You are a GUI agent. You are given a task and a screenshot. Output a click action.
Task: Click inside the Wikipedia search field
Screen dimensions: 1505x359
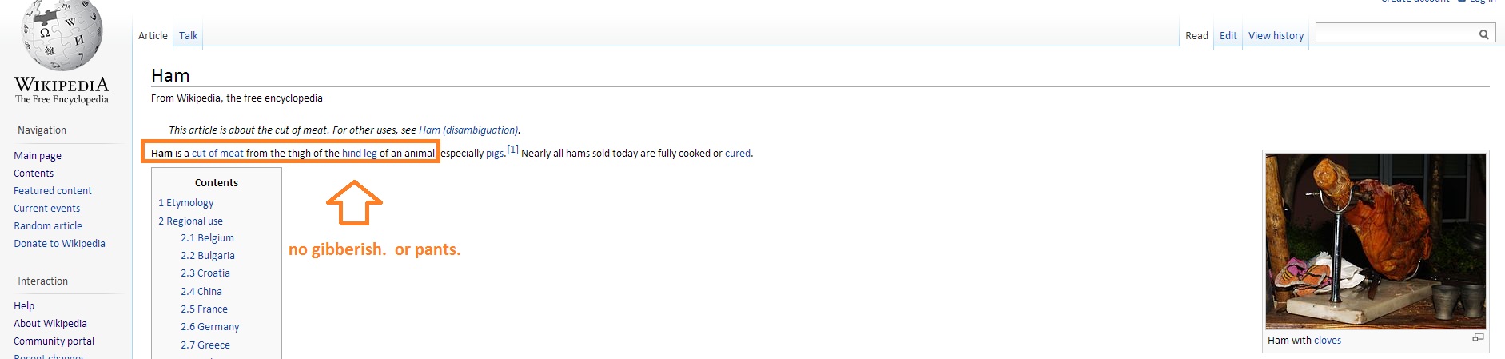(1395, 34)
